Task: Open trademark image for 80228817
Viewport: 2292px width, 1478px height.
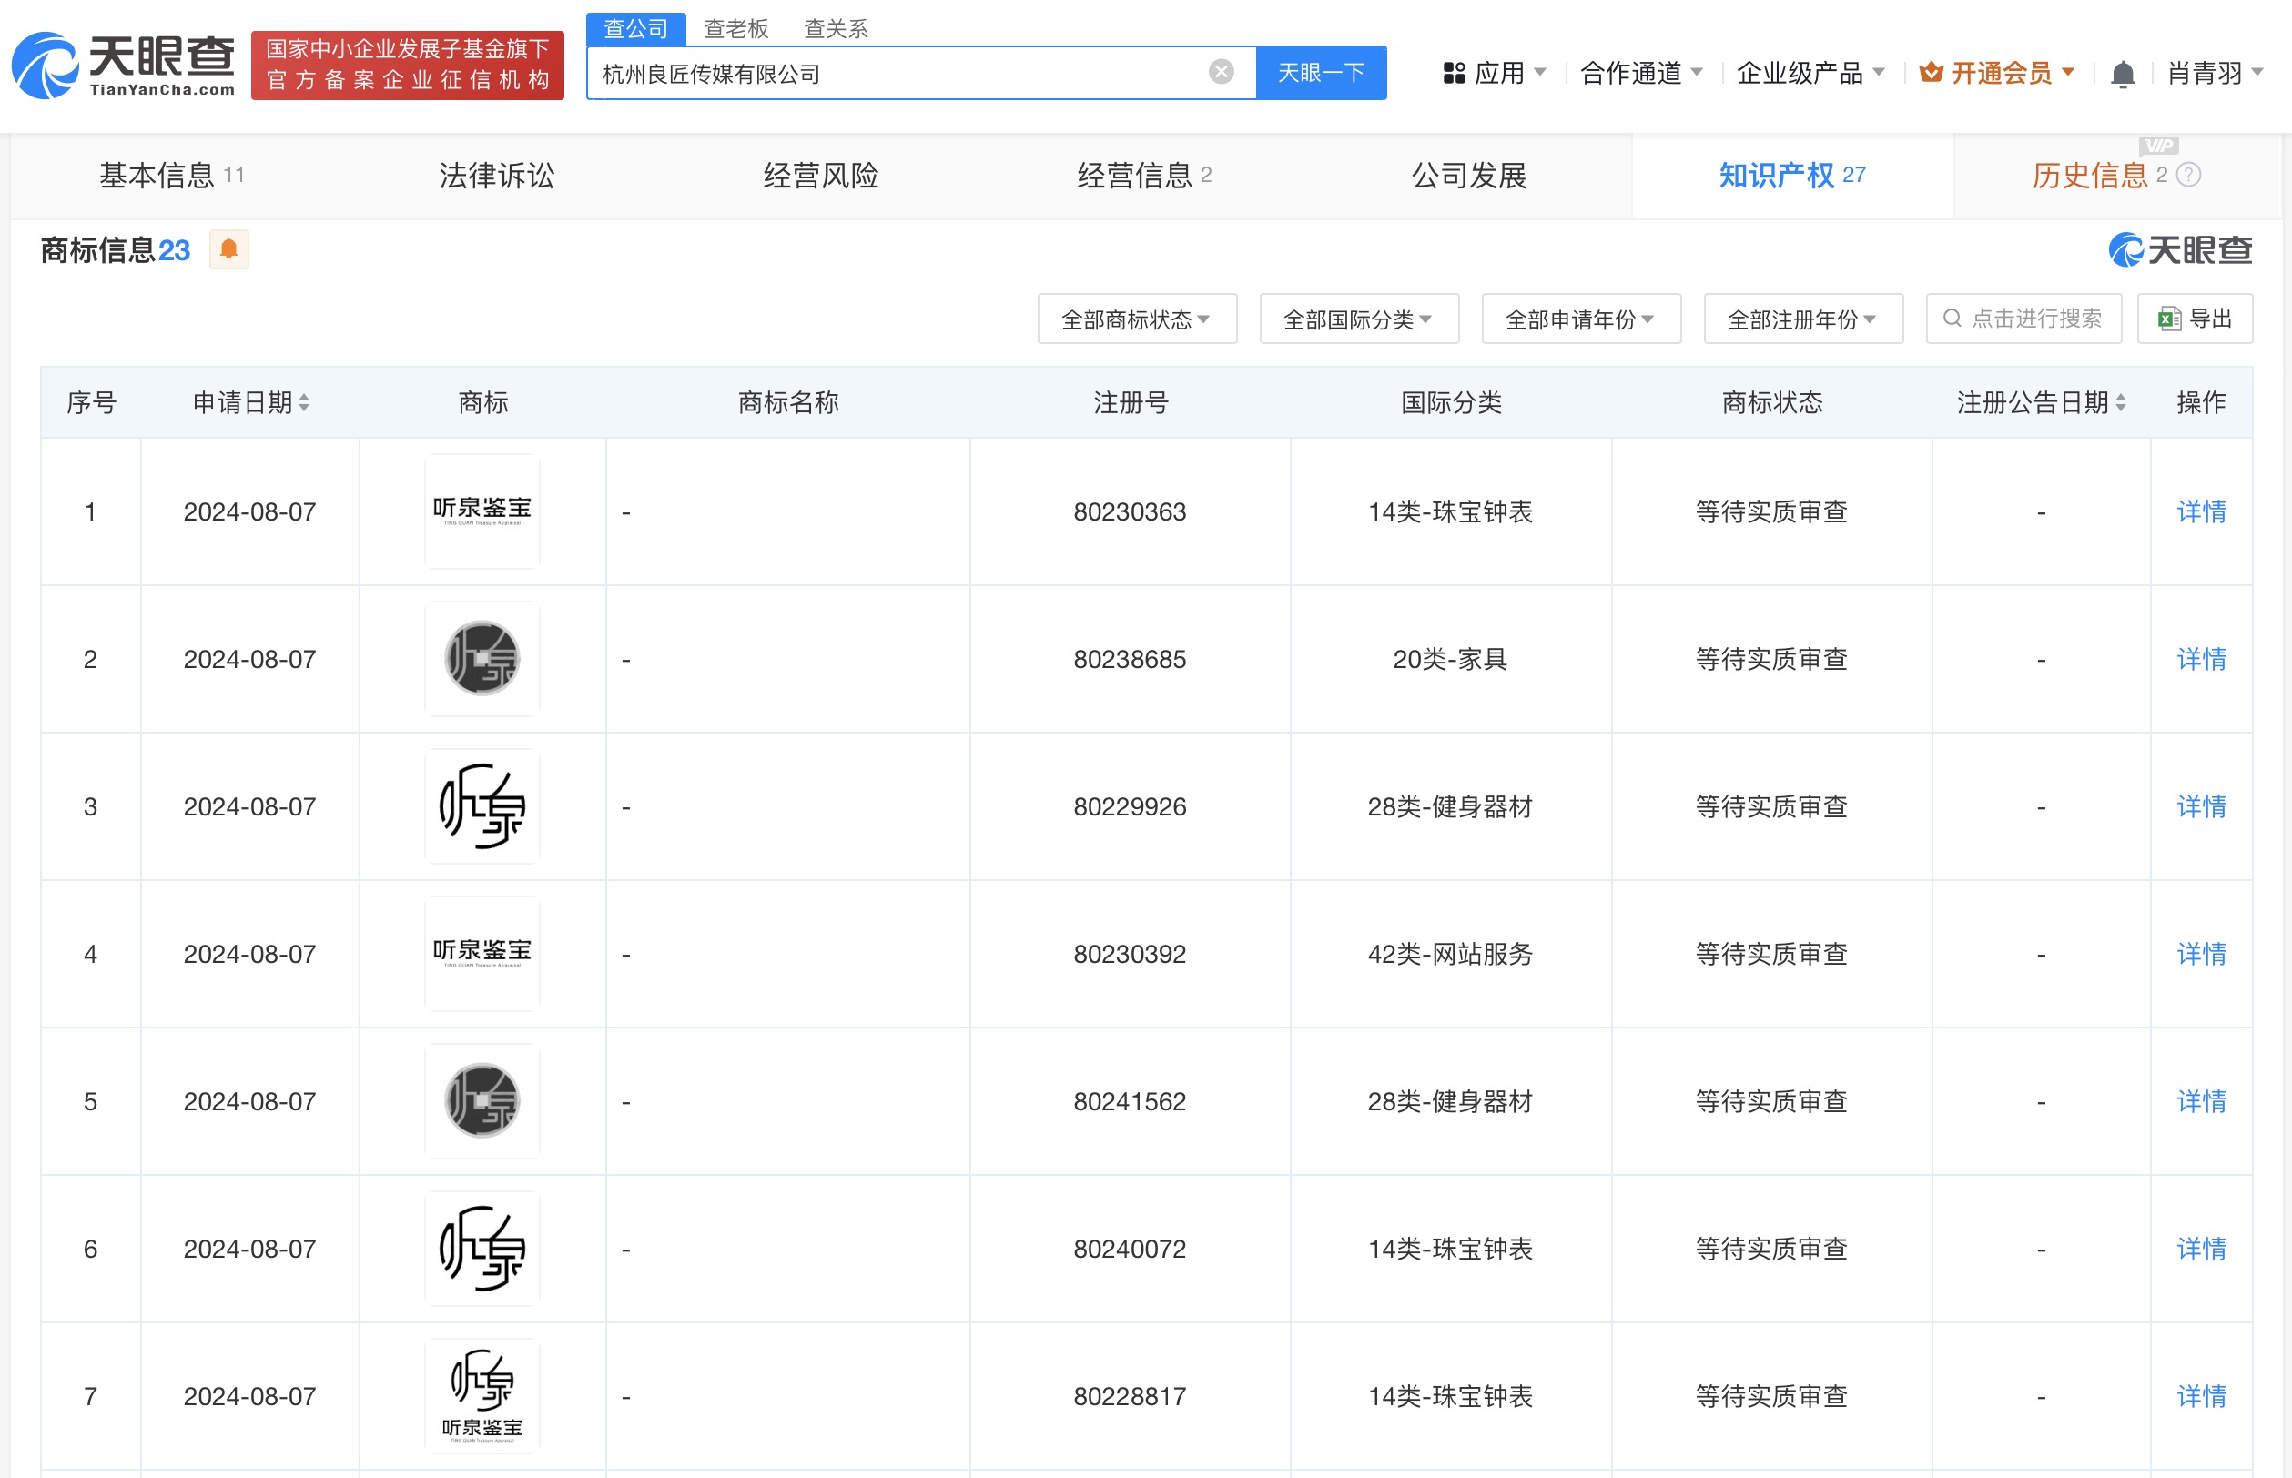Action: click(482, 1396)
